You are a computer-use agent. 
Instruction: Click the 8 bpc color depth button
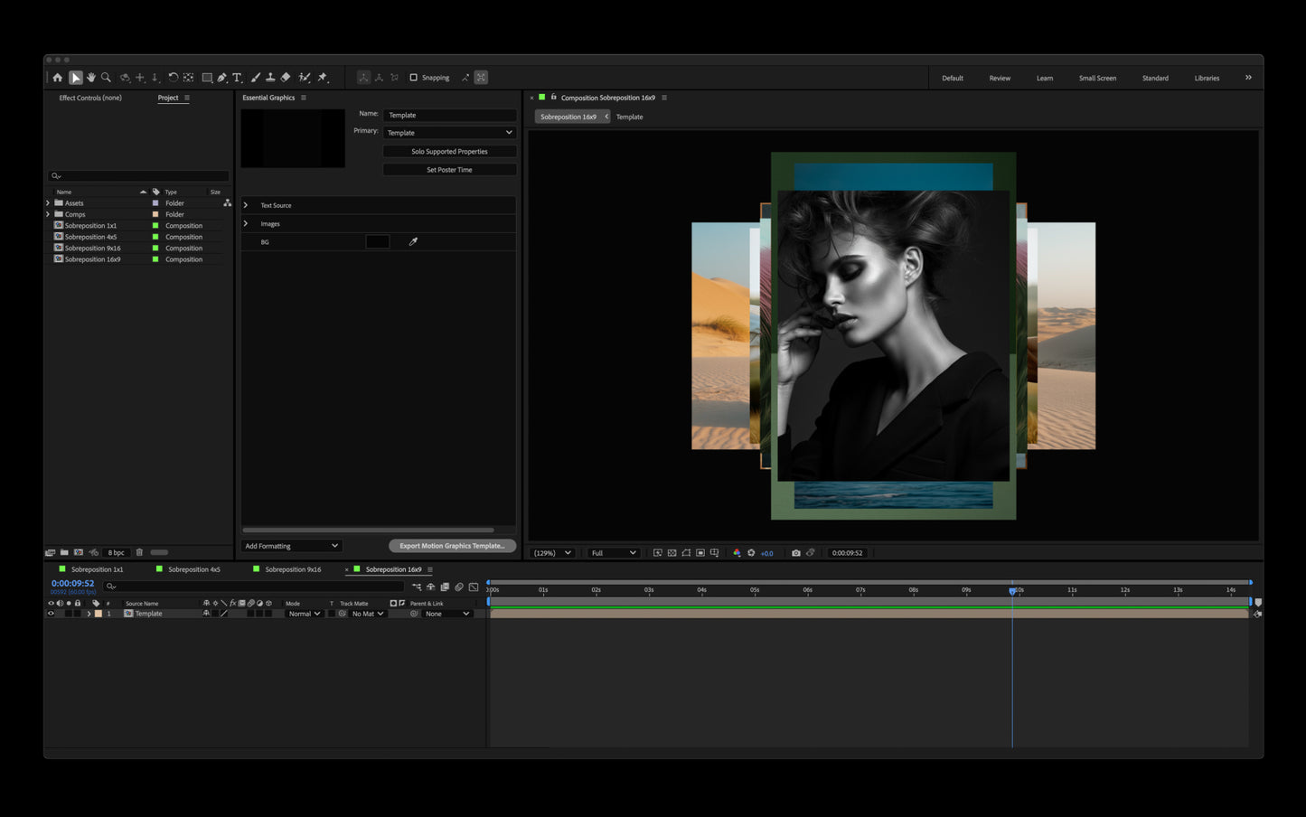pyautogui.click(x=117, y=552)
